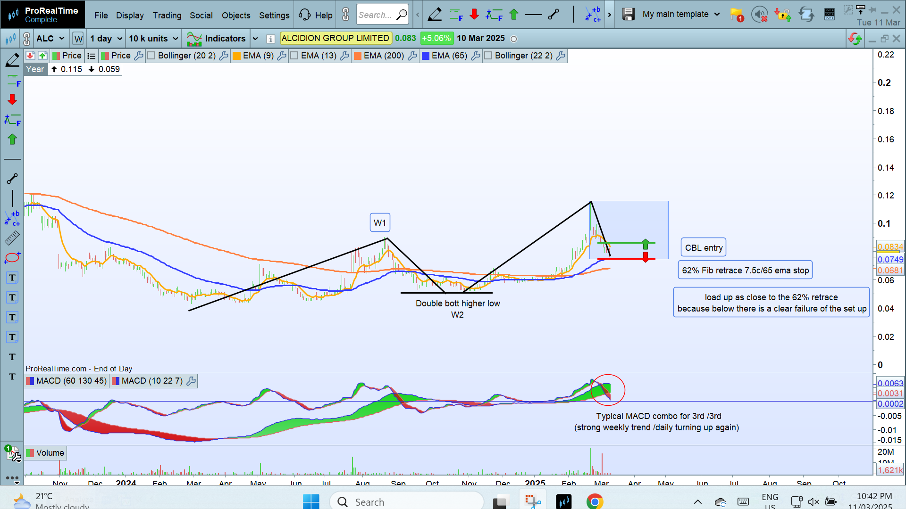
Task: Click the ProRealTime search input field
Action: click(382, 15)
